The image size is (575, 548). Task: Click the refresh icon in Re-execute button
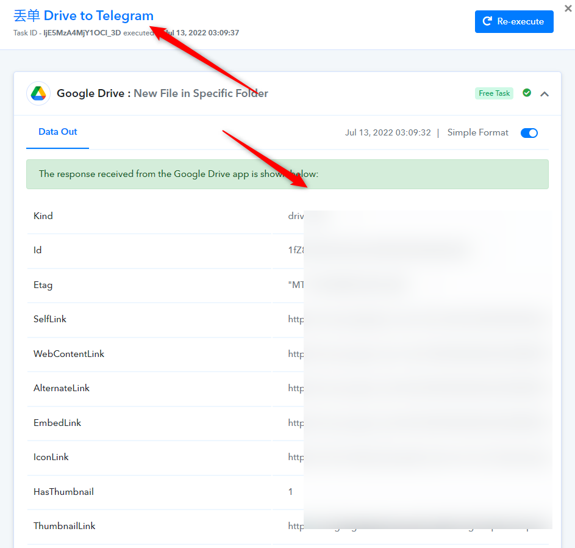pos(487,21)
